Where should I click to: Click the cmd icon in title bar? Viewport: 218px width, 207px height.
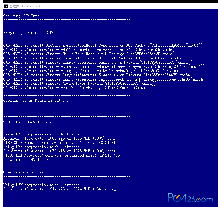coord(6,6)
